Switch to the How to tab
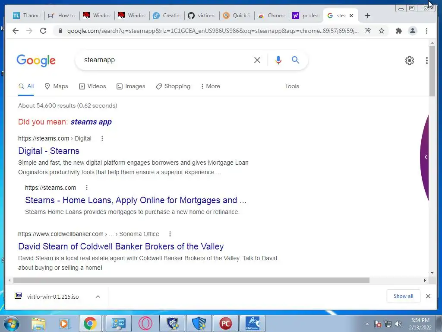 [x=62, y=16]
